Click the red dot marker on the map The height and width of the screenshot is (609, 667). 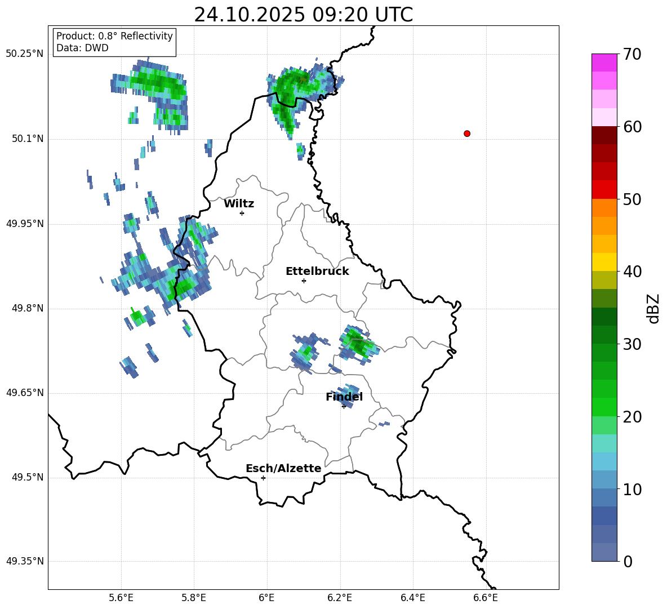click(x=467, y=134)
